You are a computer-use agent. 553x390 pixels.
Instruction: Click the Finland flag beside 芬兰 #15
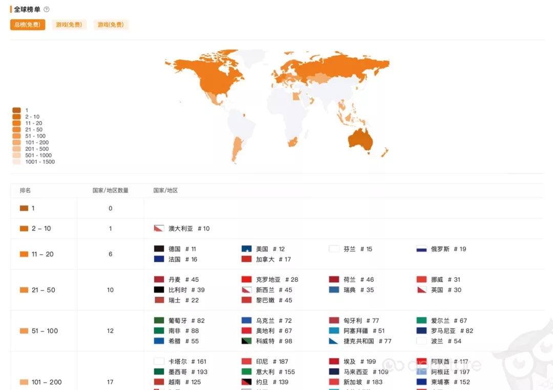[333, 249]
